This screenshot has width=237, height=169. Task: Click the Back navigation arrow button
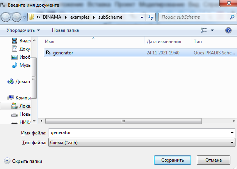(x=7, y=17)
